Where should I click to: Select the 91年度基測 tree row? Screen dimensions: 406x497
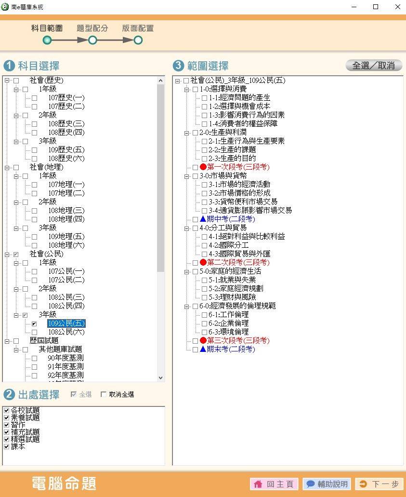coord(65,366)
